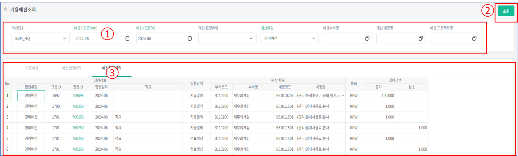Screen dimensions: 518x156
Task: Switch to the 예산변경이력 tab
Action: (x=72, y=68)
